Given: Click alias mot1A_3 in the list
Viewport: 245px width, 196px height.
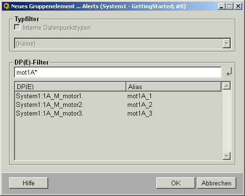Looking at the screenshot, I should [x=139, y=114].
